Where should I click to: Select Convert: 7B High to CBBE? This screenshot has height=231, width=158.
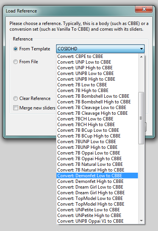pos(97,91)
